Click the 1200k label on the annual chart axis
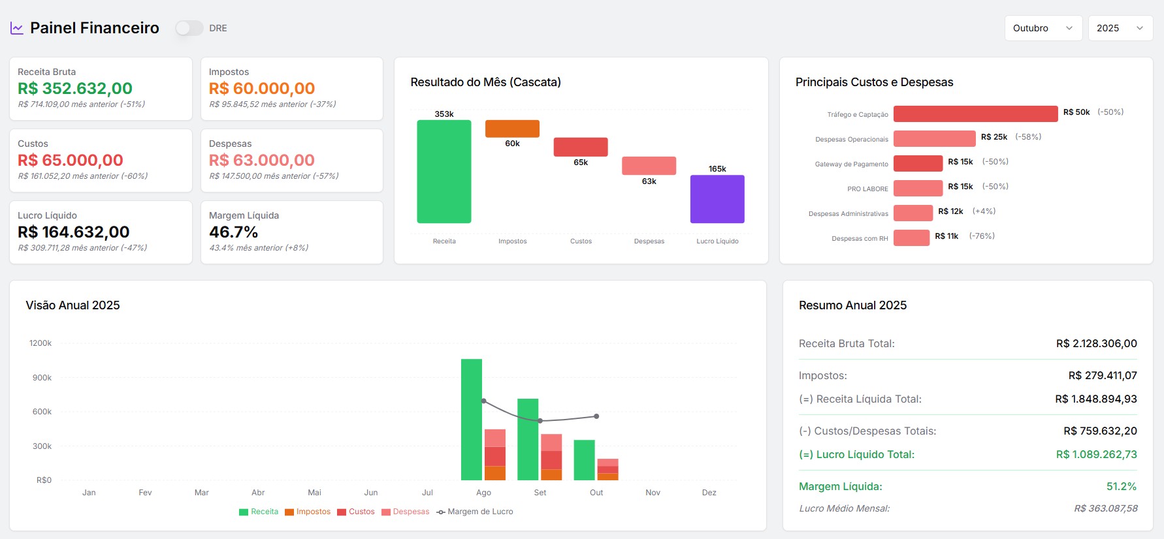1164x539 pixels. click(40, 343)
